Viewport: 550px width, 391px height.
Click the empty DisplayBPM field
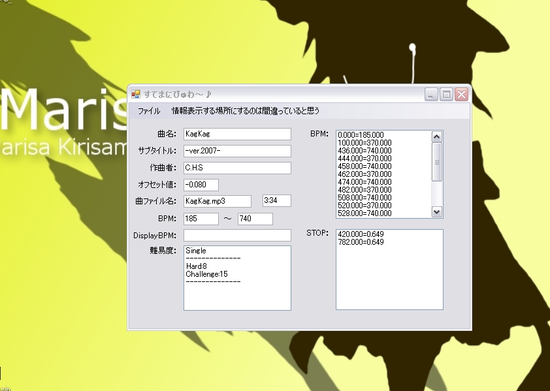(x=237, y=235)
